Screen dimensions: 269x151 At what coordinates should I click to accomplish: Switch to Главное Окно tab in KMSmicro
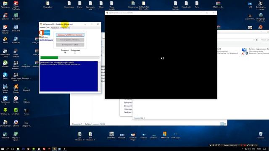coord(45,28)
